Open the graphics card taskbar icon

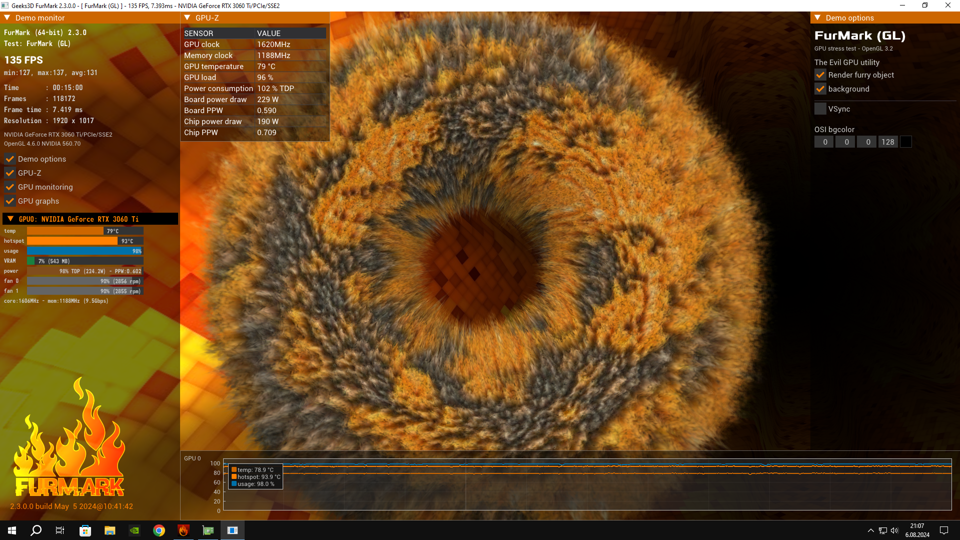208,530
